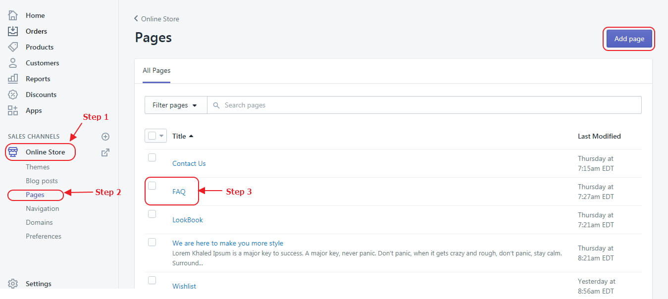Open the Home menu item
The image size is (668, 299).
(x=35, y=15)
